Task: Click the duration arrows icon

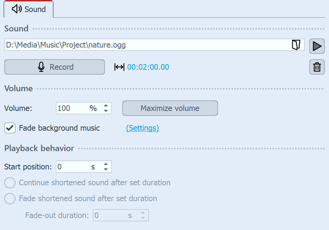Action: pos(119,67)
